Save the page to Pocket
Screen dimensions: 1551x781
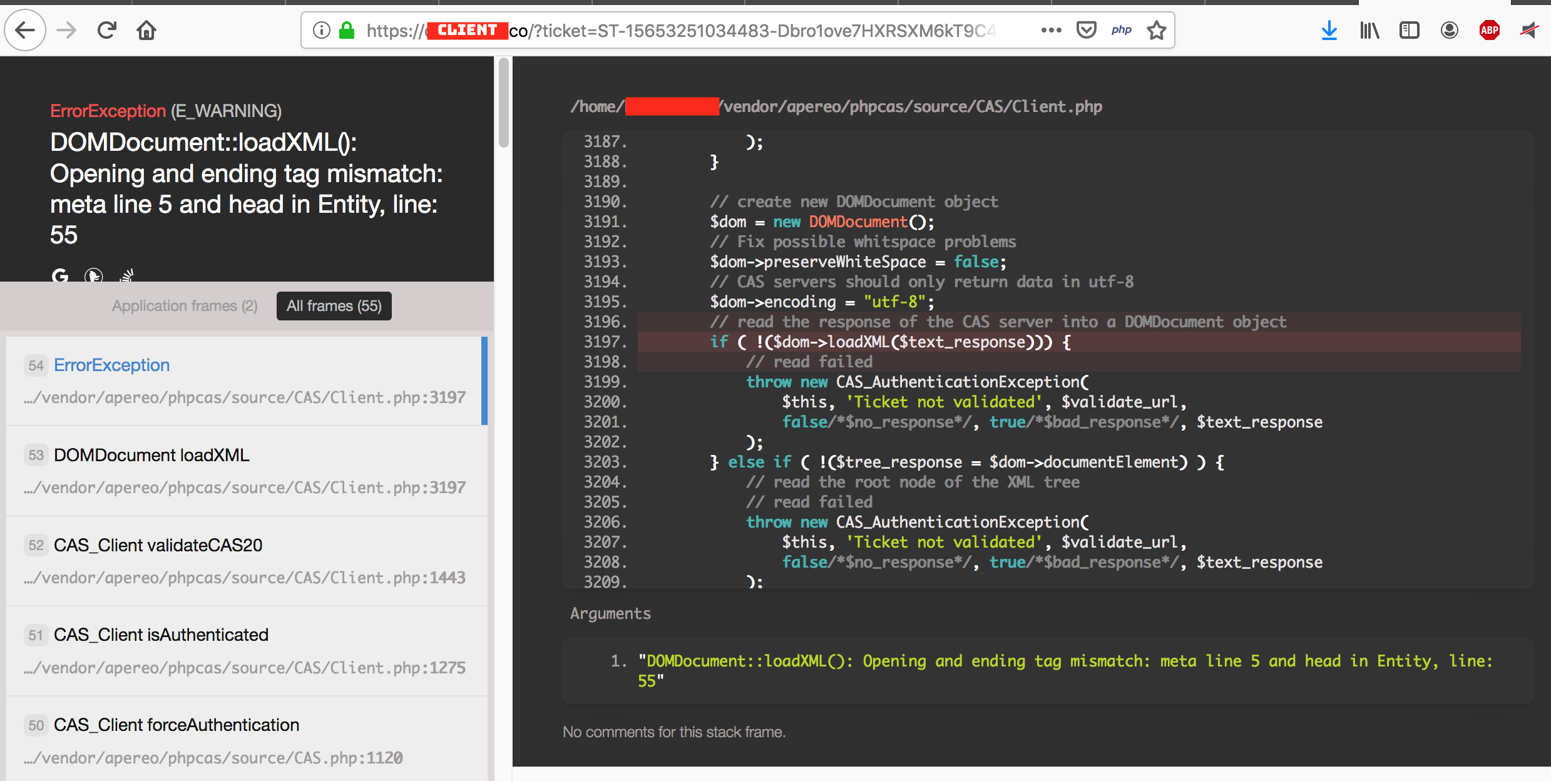click(1087, 30)
